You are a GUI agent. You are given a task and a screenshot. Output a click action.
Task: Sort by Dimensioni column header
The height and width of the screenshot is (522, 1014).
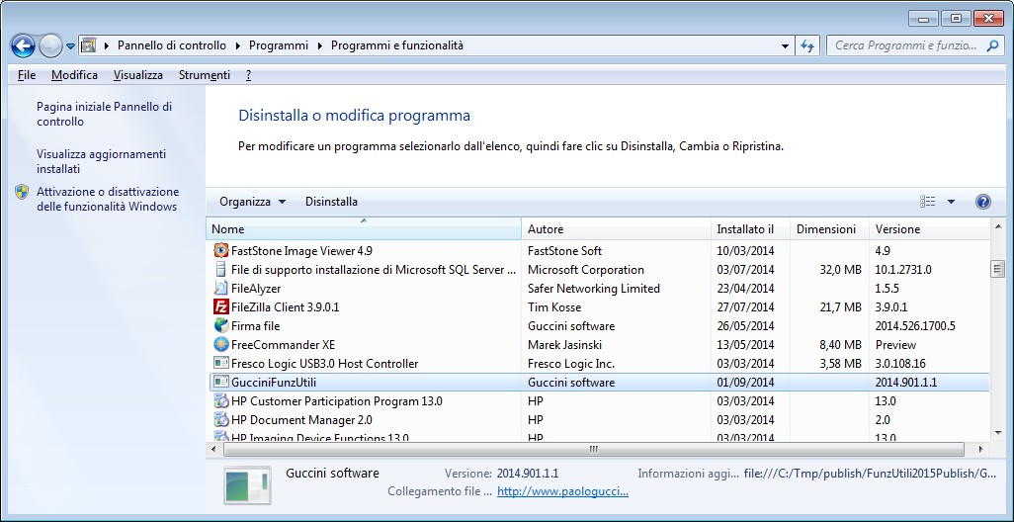point(829,229)
